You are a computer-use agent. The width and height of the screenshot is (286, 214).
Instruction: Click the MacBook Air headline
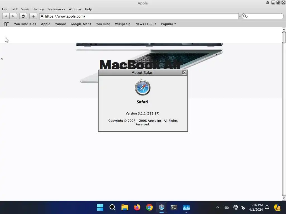pos(140,64)
